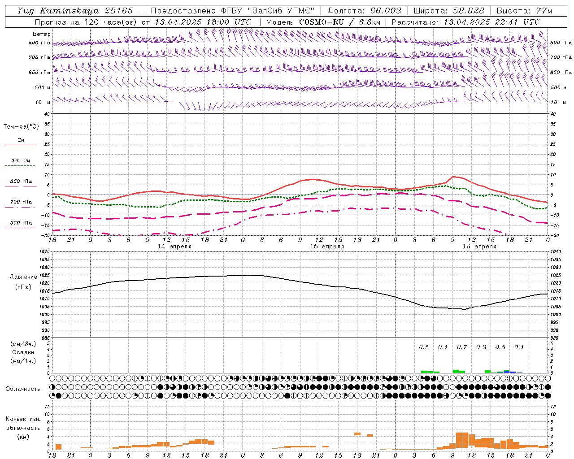
Task: Click the Рассчитано: 13.04.2025 22:41 UTC text
Action: pyautogui.click(x=465, y=22)
